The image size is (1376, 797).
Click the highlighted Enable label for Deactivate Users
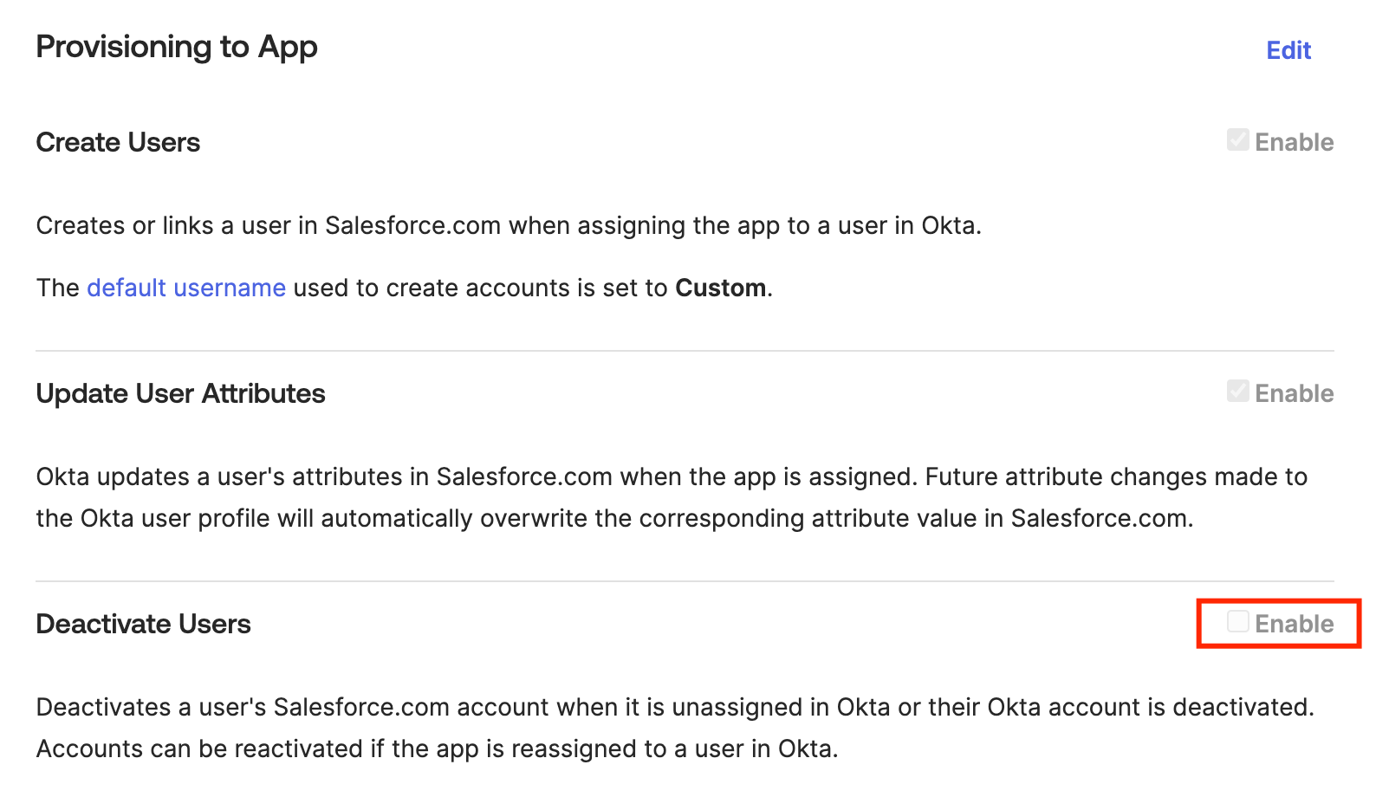(1294, 623)
